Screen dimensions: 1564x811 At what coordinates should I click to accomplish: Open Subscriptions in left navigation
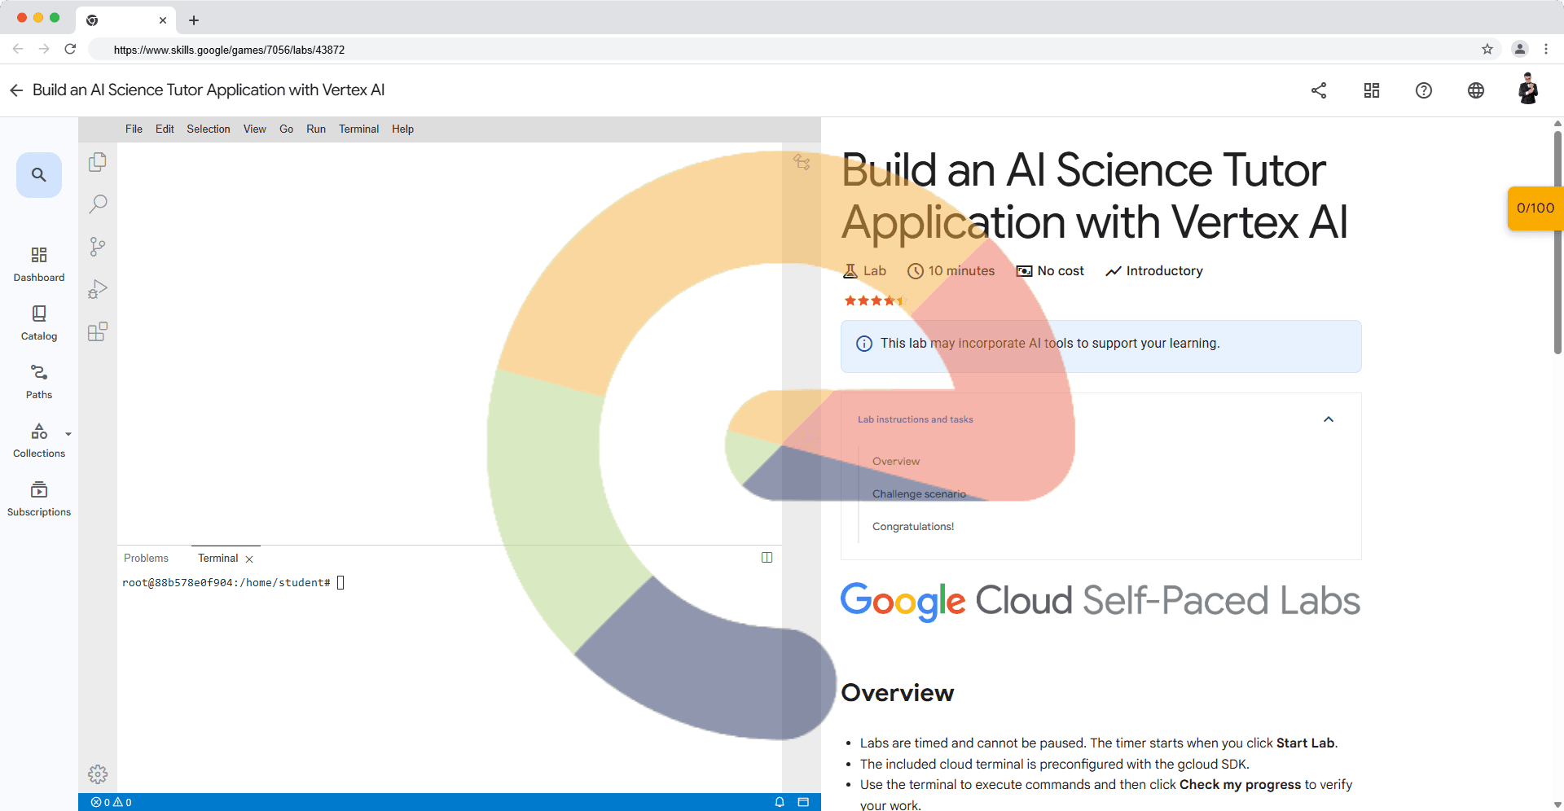click(39, 499)
